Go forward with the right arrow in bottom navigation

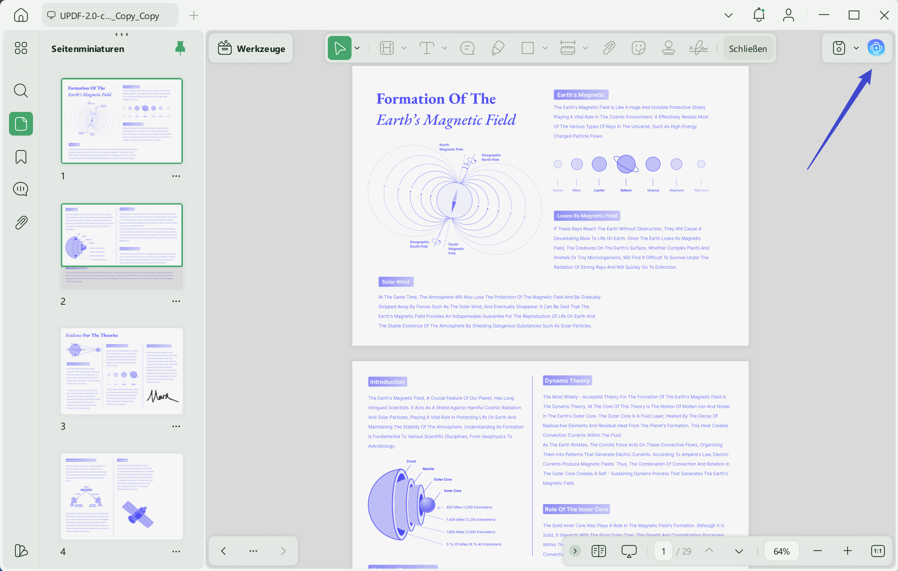coord(283,551)
